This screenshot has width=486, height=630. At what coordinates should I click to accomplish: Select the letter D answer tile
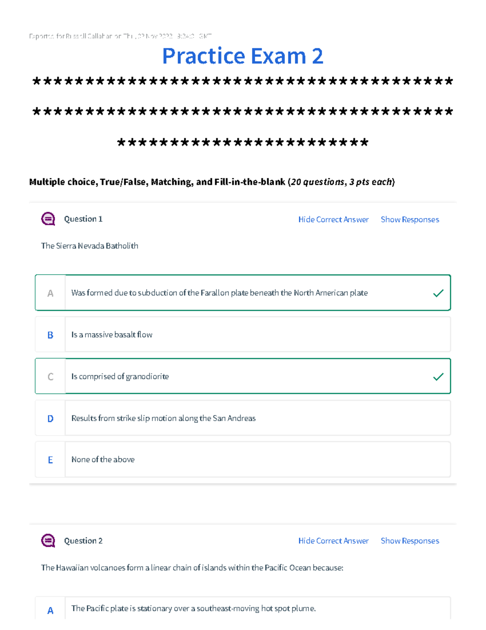50,419
